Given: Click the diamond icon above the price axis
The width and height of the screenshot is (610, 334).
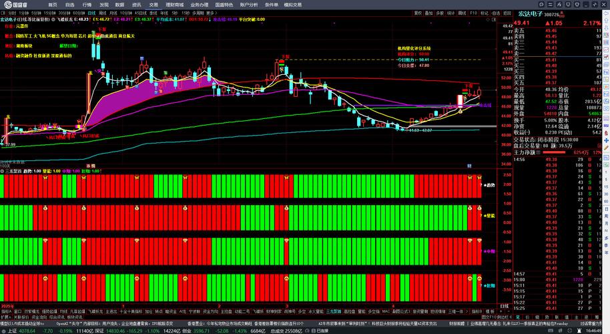Looking at the screenshot, I should 488,19.
